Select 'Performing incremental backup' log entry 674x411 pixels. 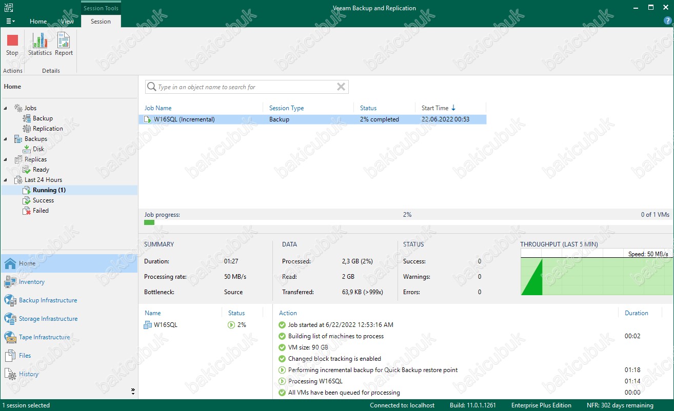pos(368,370)
